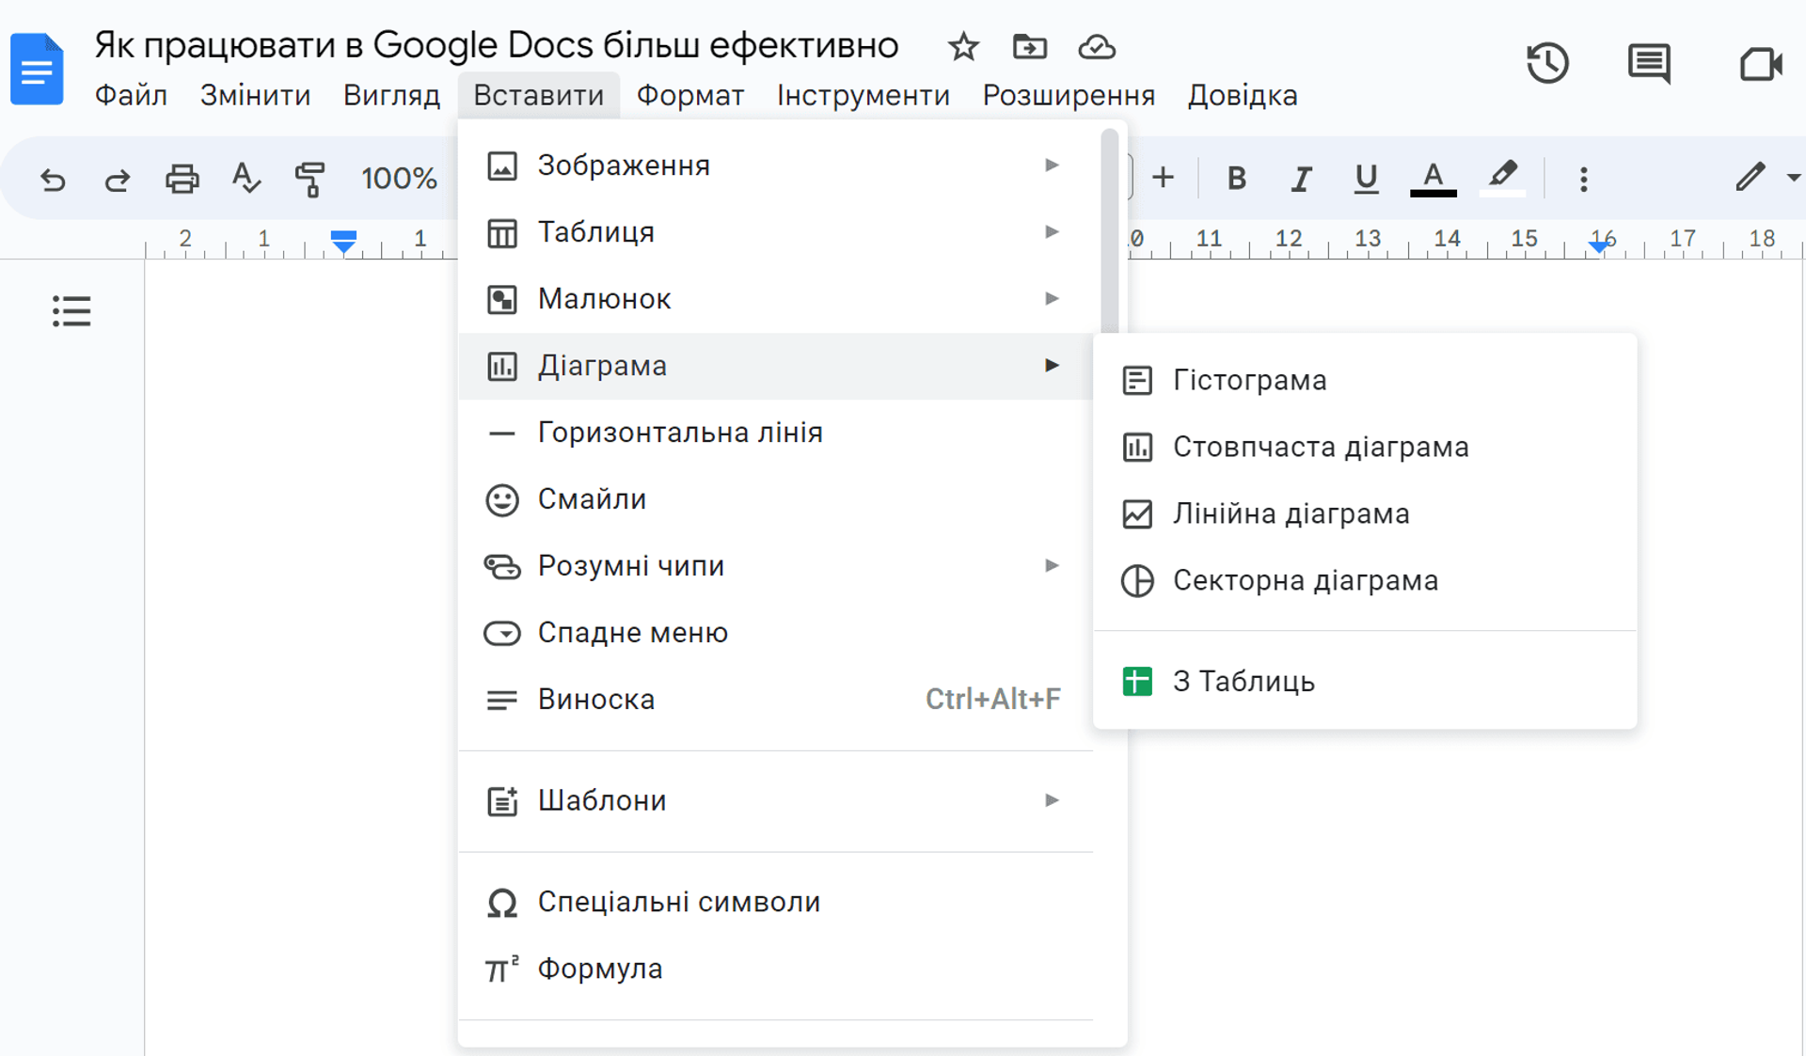1806x1056 pixels.
Task: Insert Горизонтальна лінія
Action: click(775, 433)
